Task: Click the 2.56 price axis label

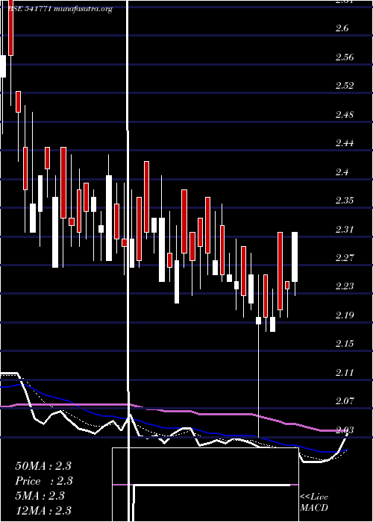Action: (x=345, y=57)
